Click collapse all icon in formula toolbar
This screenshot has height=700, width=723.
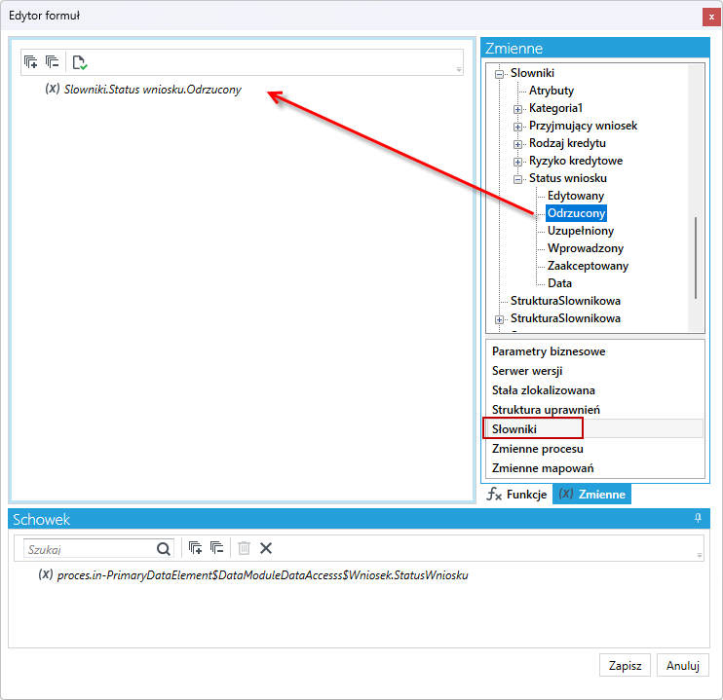(52, 61)
